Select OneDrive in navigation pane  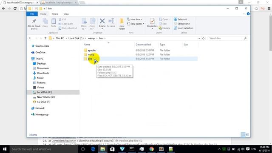40,52
